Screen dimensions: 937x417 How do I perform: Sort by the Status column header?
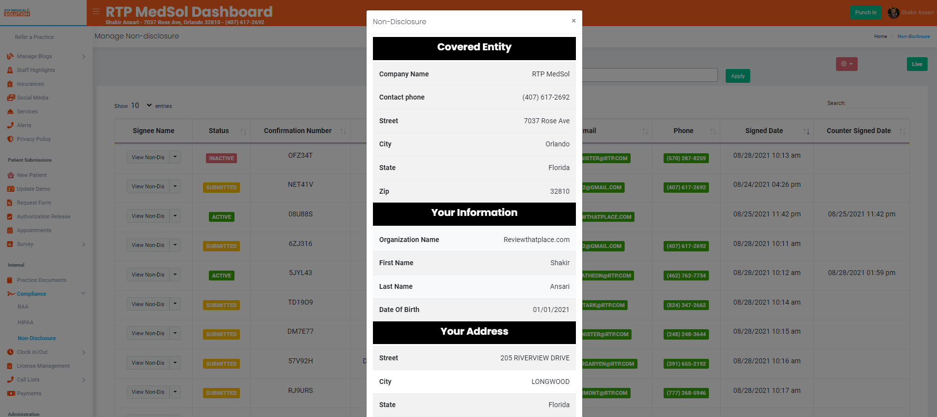[x=221, y=131]
